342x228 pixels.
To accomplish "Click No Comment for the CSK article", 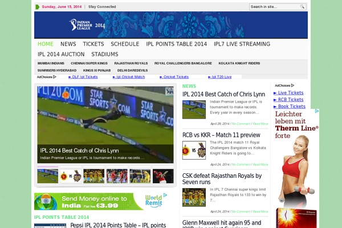I will pyautogui.click(x=241, y=211).
